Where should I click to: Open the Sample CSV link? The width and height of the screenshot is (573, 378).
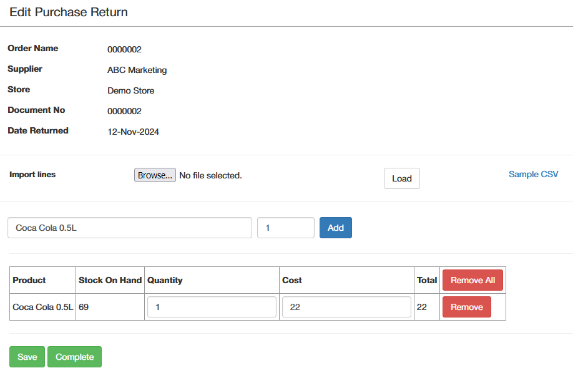tap(533, 174)
